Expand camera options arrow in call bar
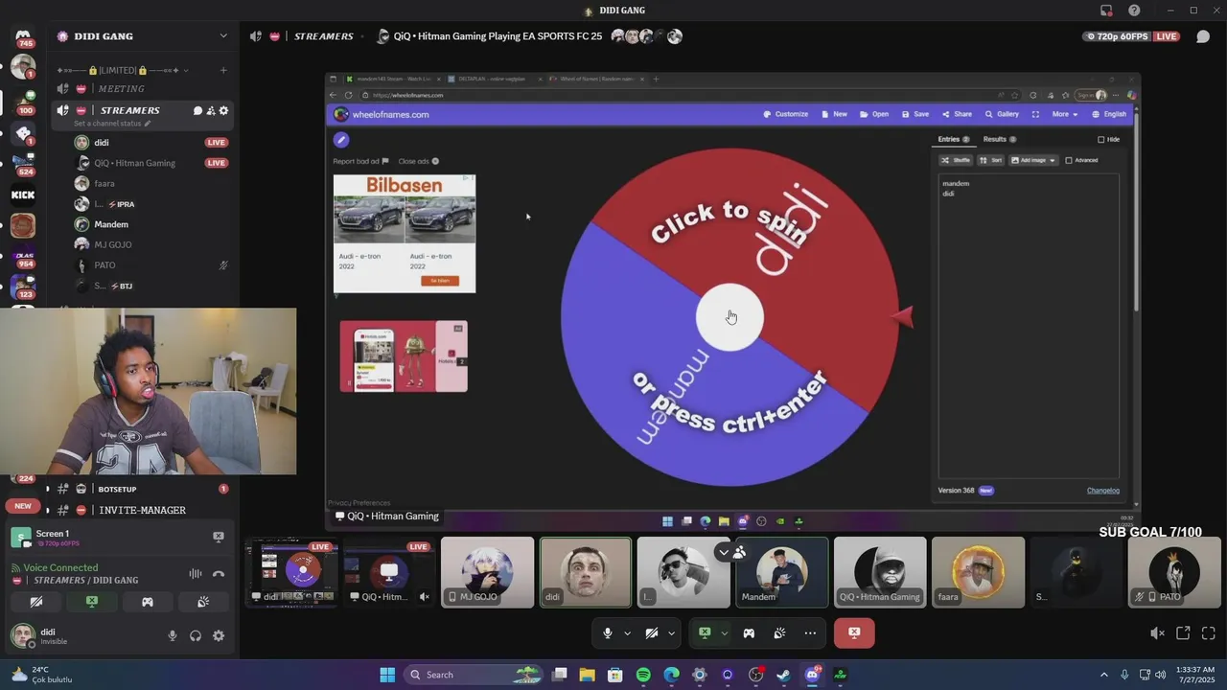Viewport: 1227px width, 690px height. point(672,632)
